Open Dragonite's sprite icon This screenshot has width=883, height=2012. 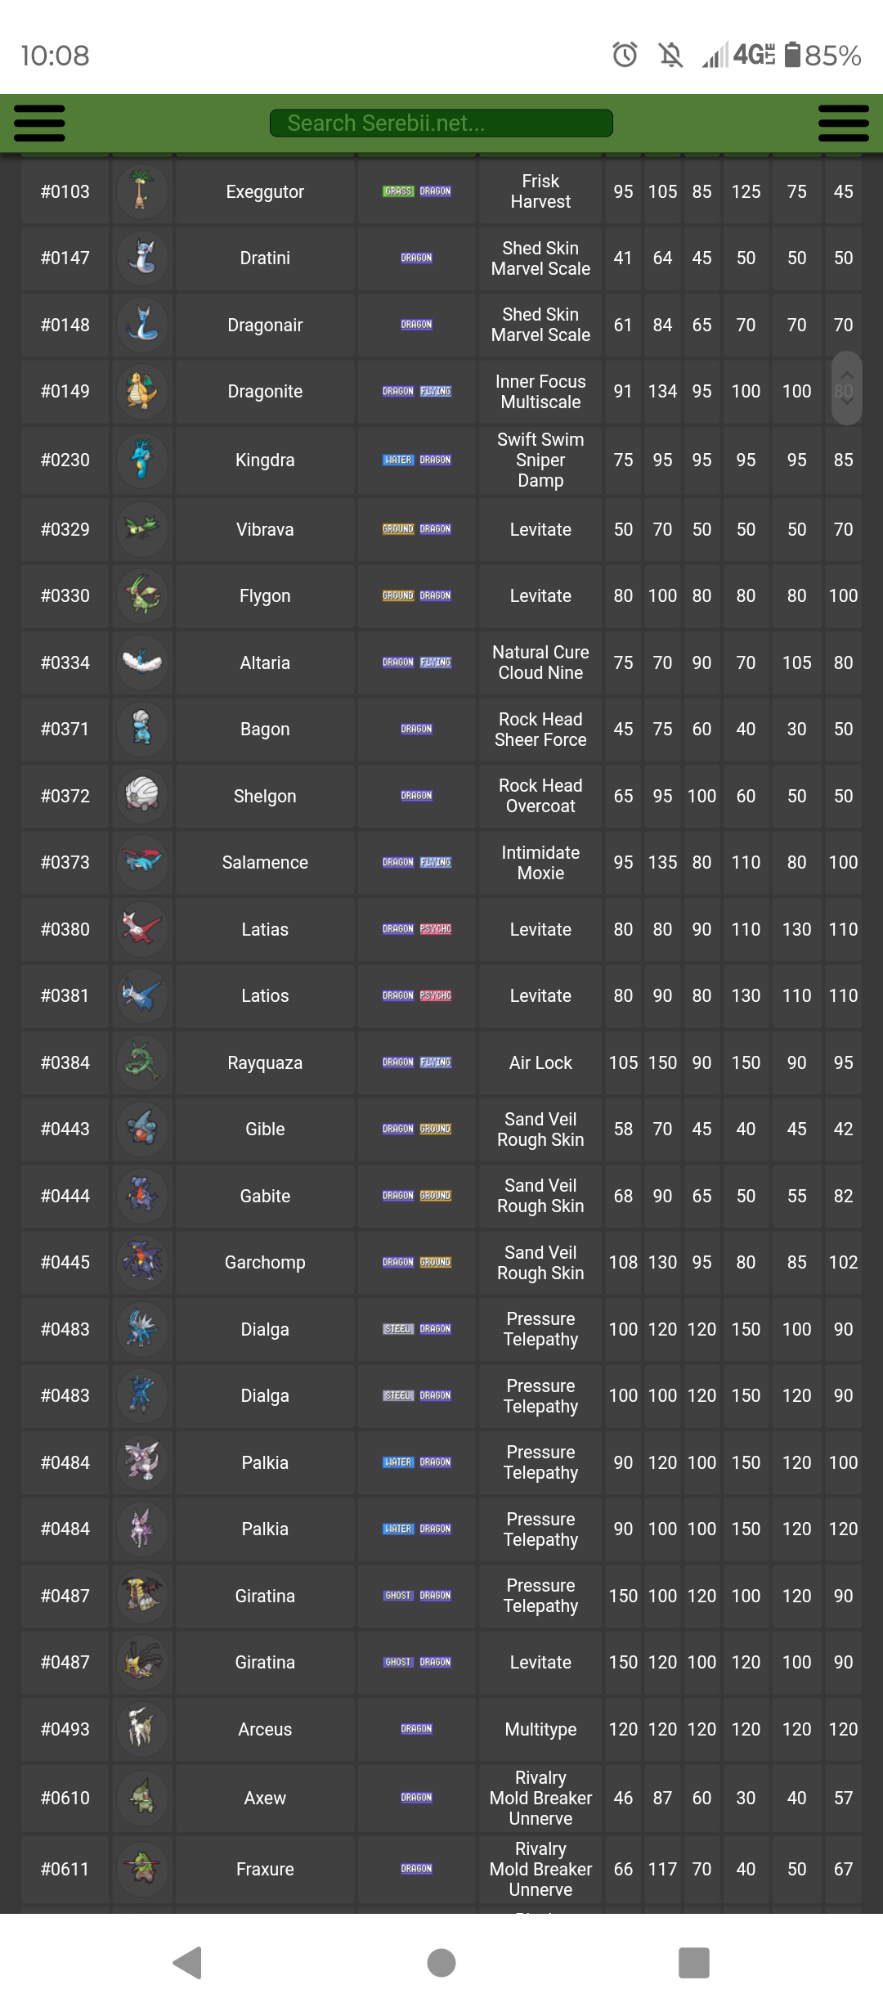[142, 391]
